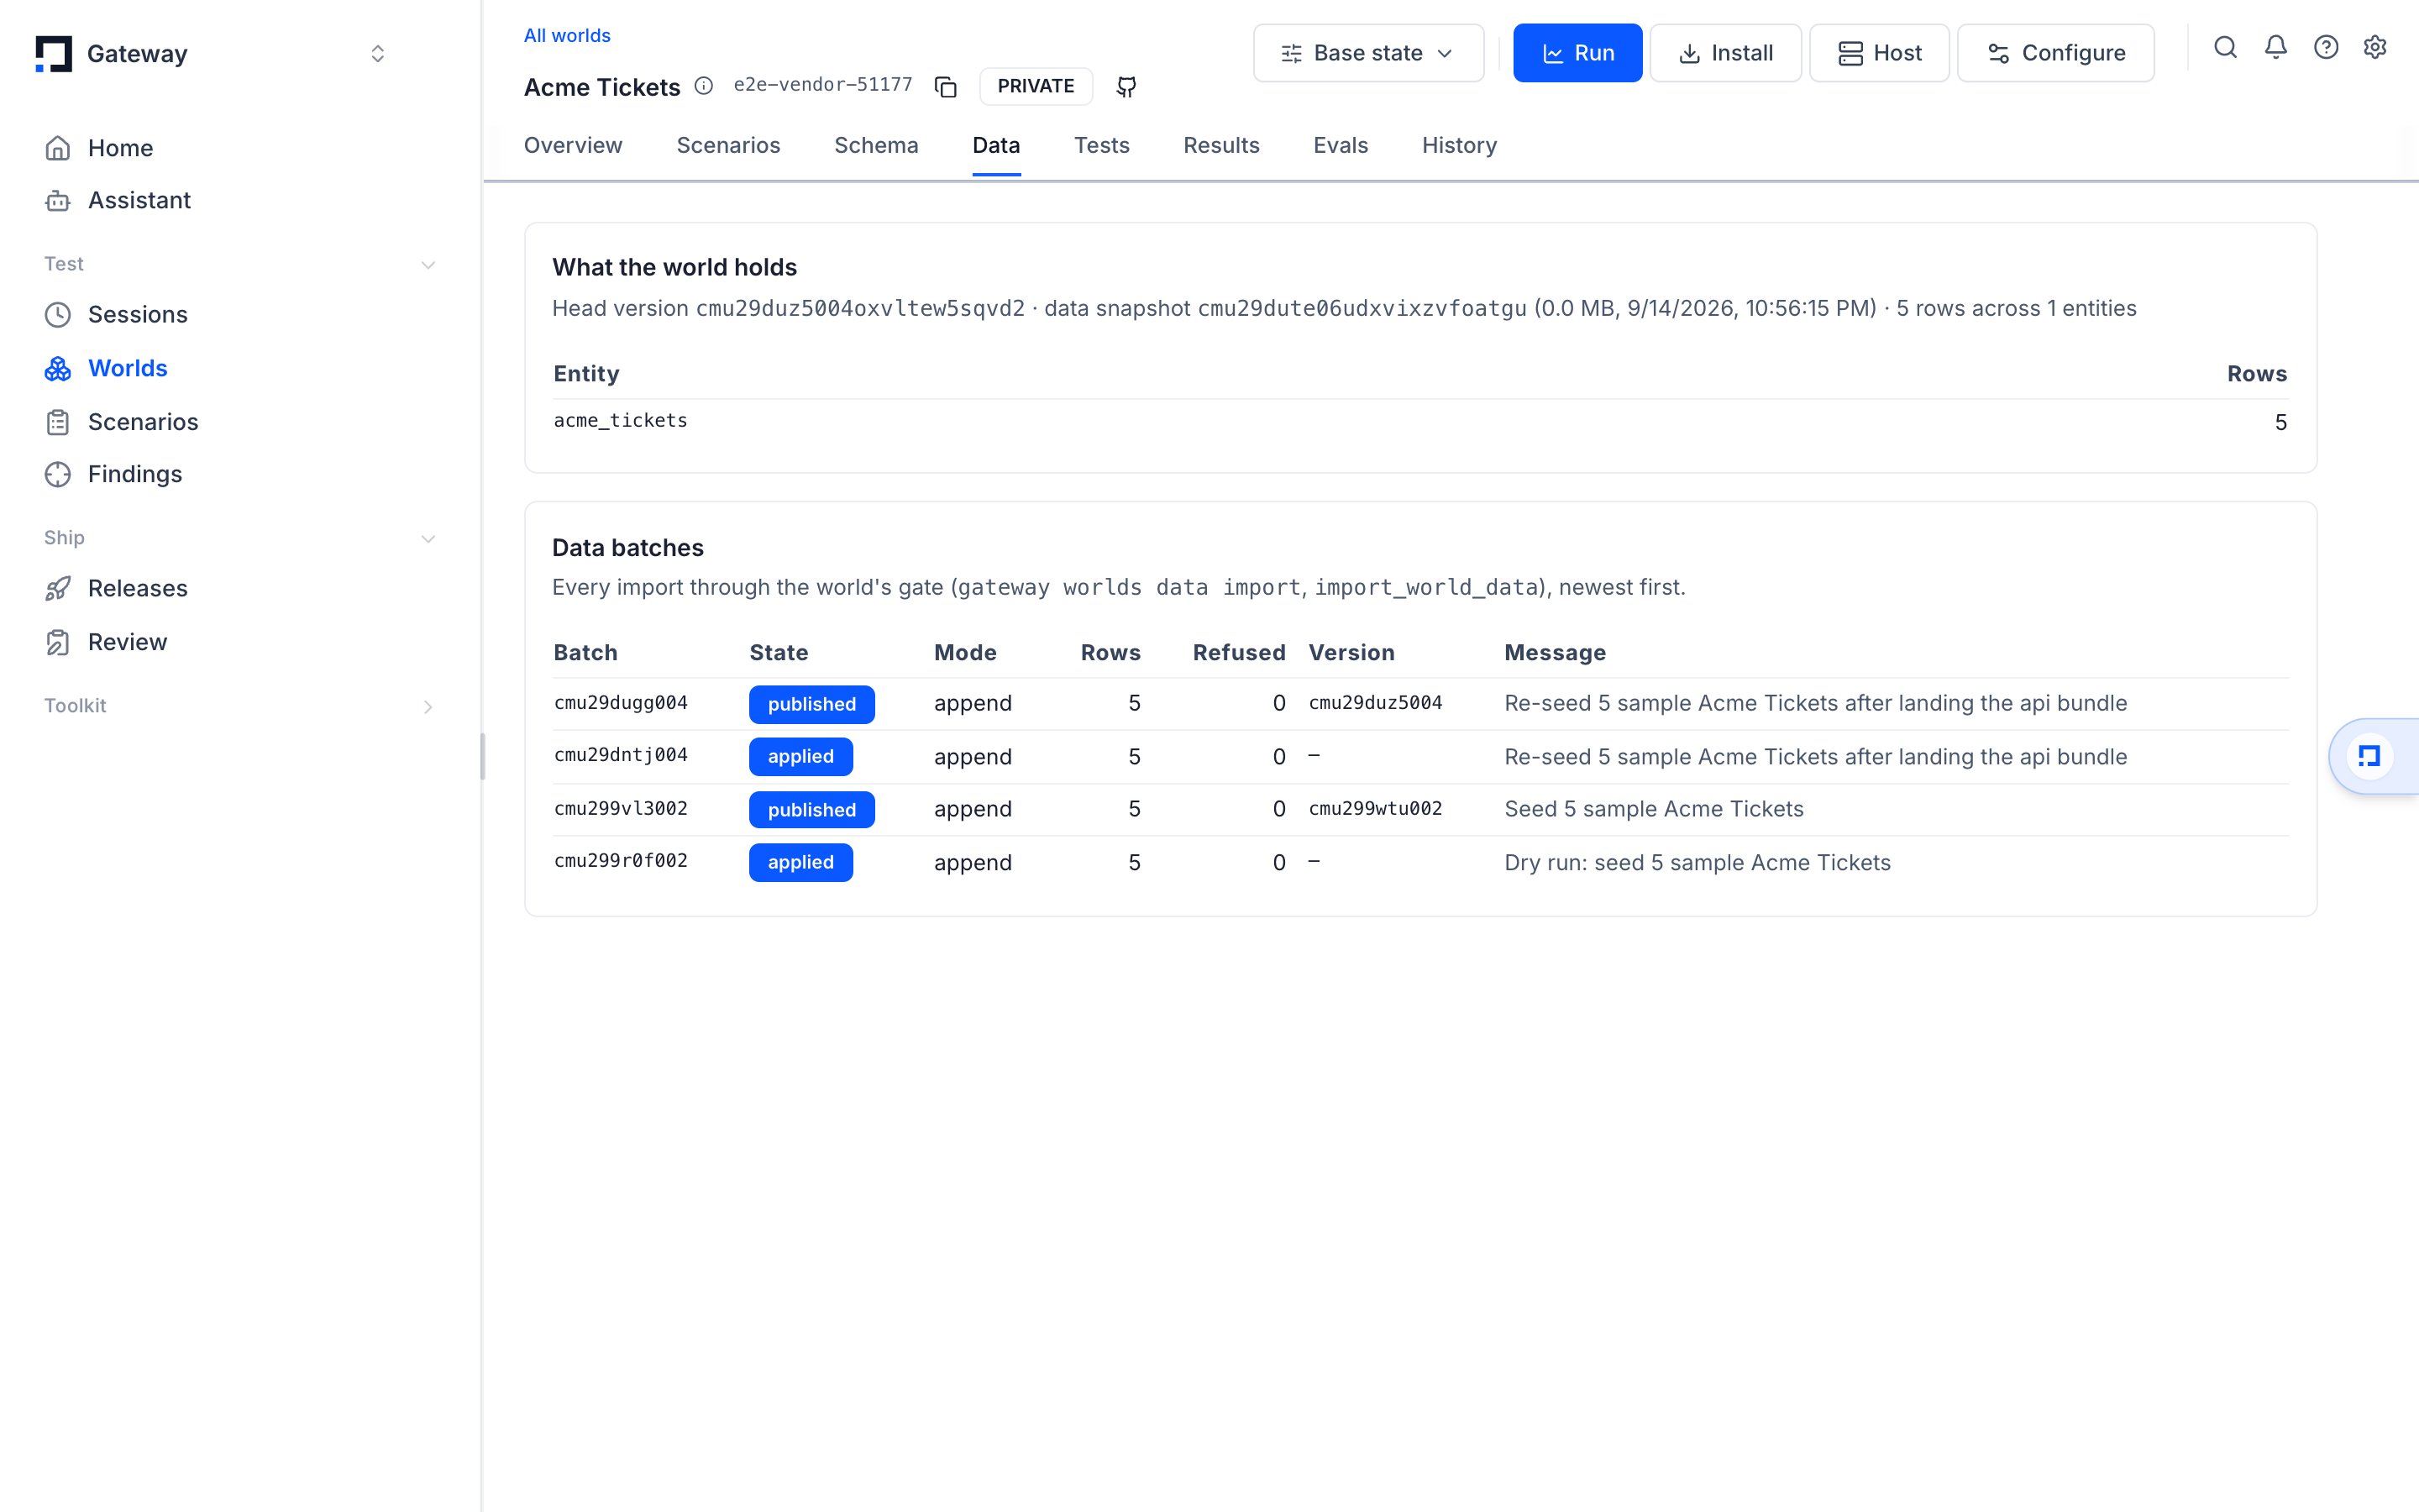
Task: Select batch cmu299r0f002
Action: pos(621,861)
